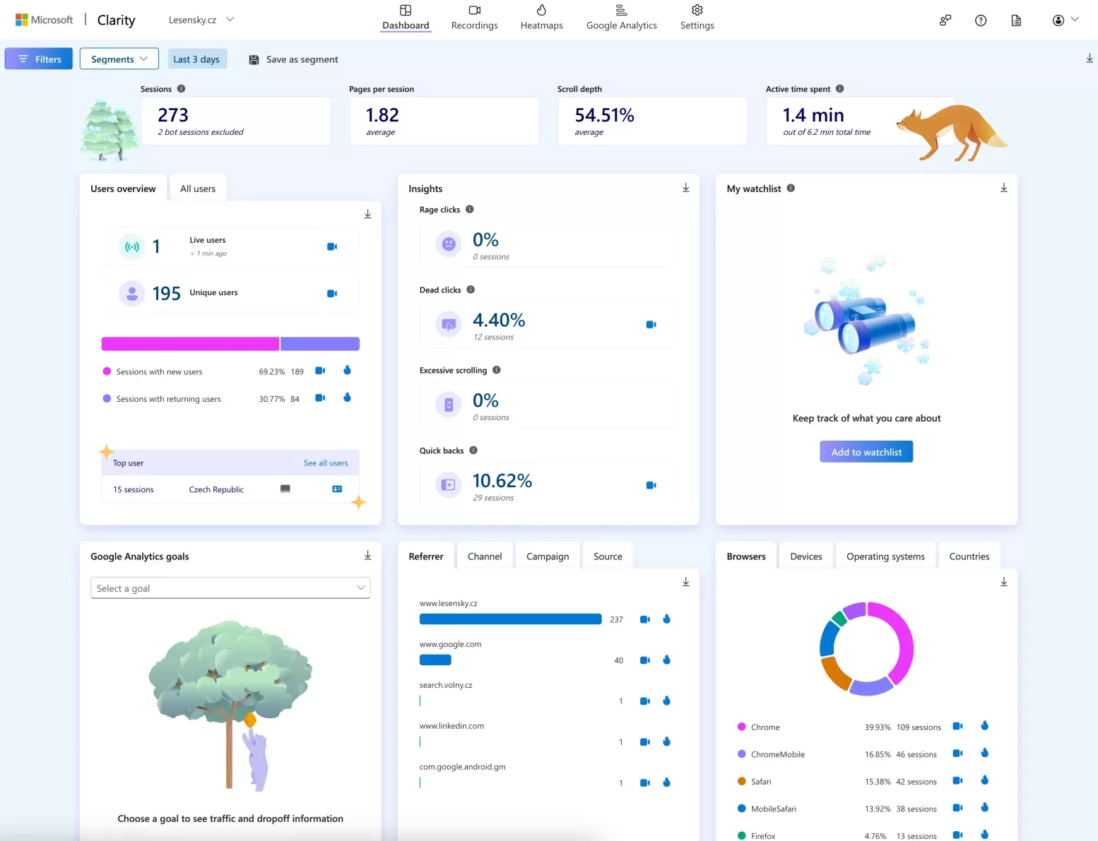Switch to the Countries tab
This screenshot has width=1098, height=841.
pos(969,556)
